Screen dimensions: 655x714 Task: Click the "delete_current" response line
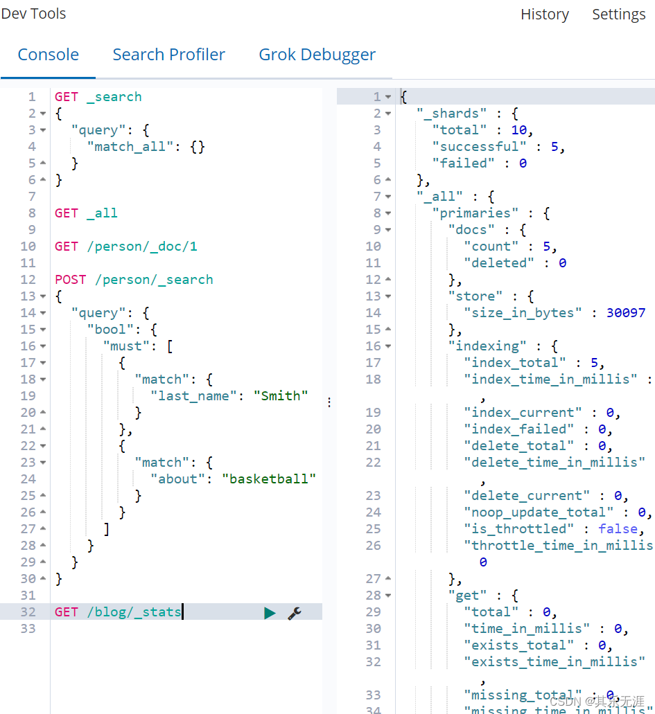pyautogui.click(x=546, y=496)
